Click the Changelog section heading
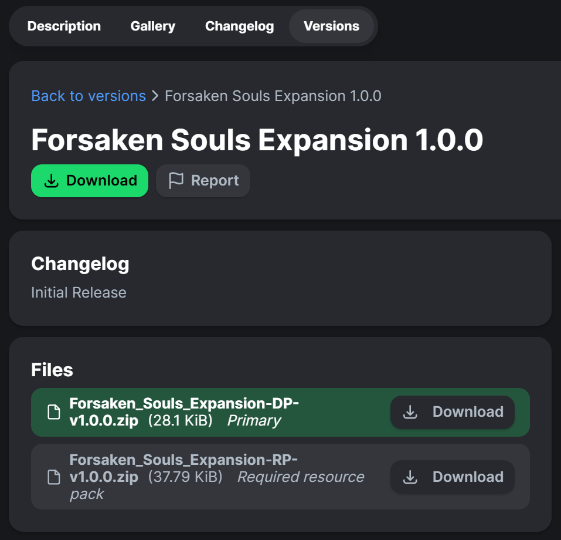Viewport: 561px width, 540px height. [x=80, y=265]
